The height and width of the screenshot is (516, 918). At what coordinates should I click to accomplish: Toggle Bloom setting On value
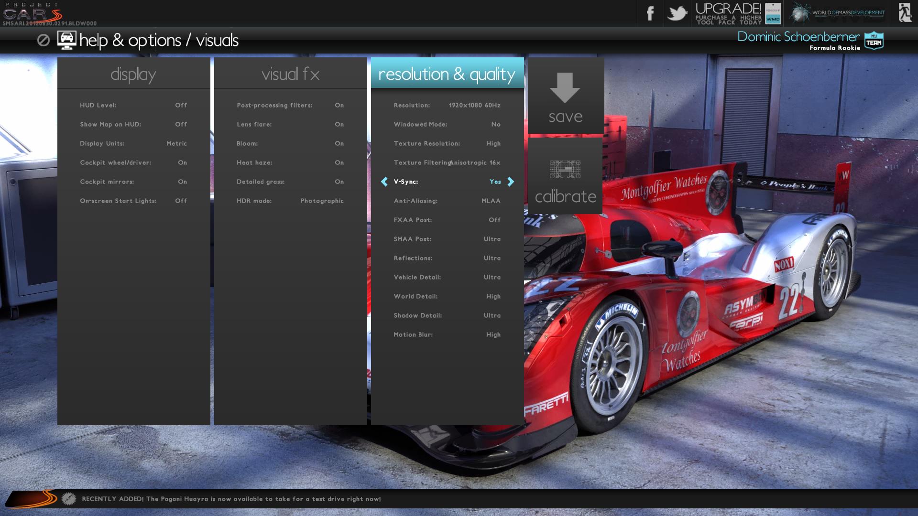pos(339,143)
